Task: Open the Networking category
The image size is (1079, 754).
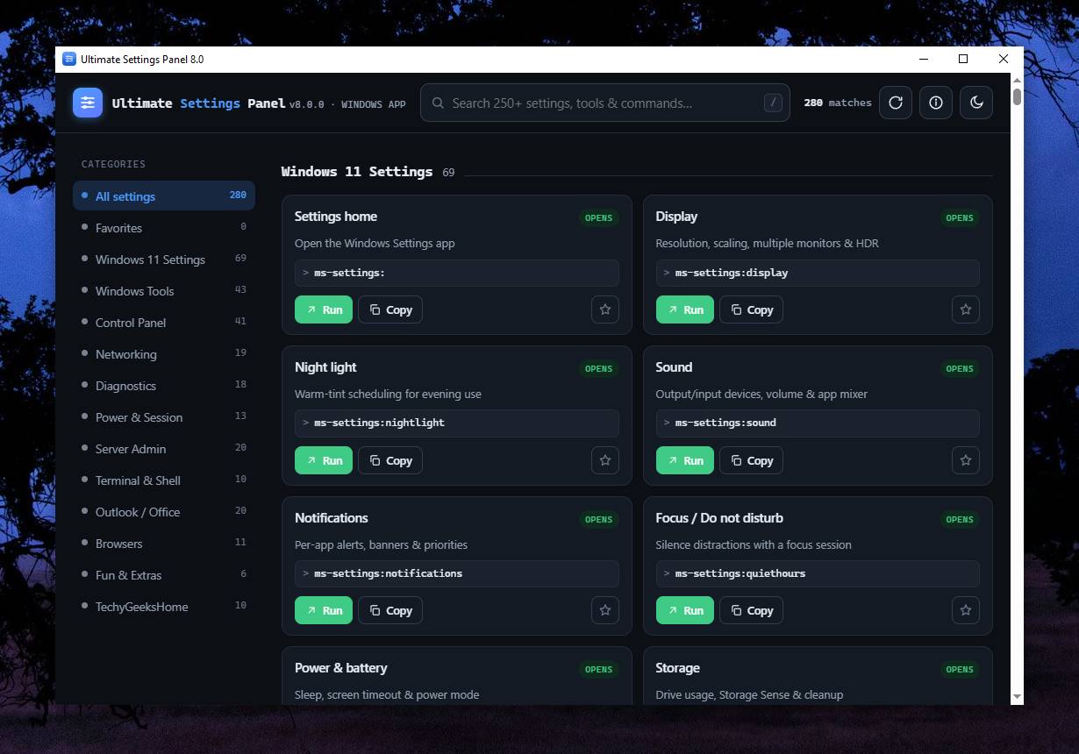Action: 164,353
